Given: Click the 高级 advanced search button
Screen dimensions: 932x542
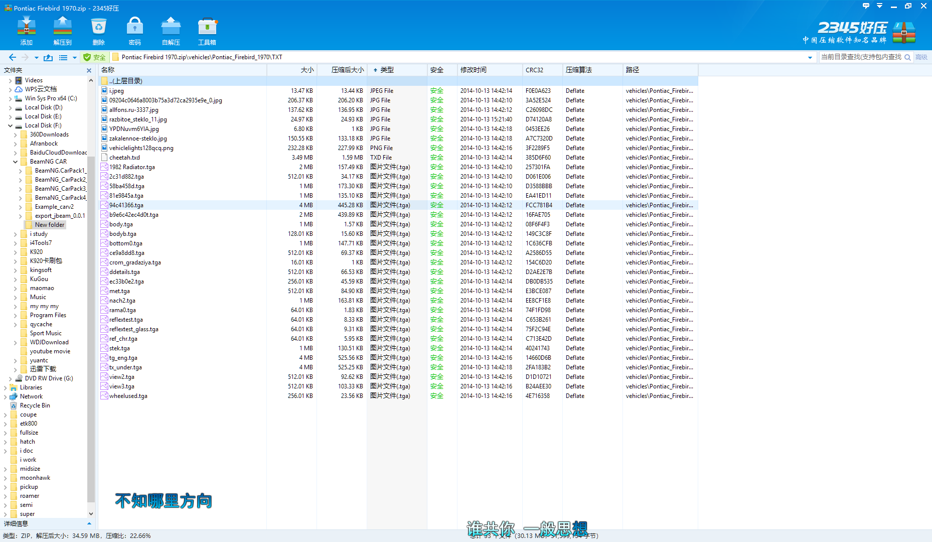Looking at the screenshot, I should [x=921, y=57].
